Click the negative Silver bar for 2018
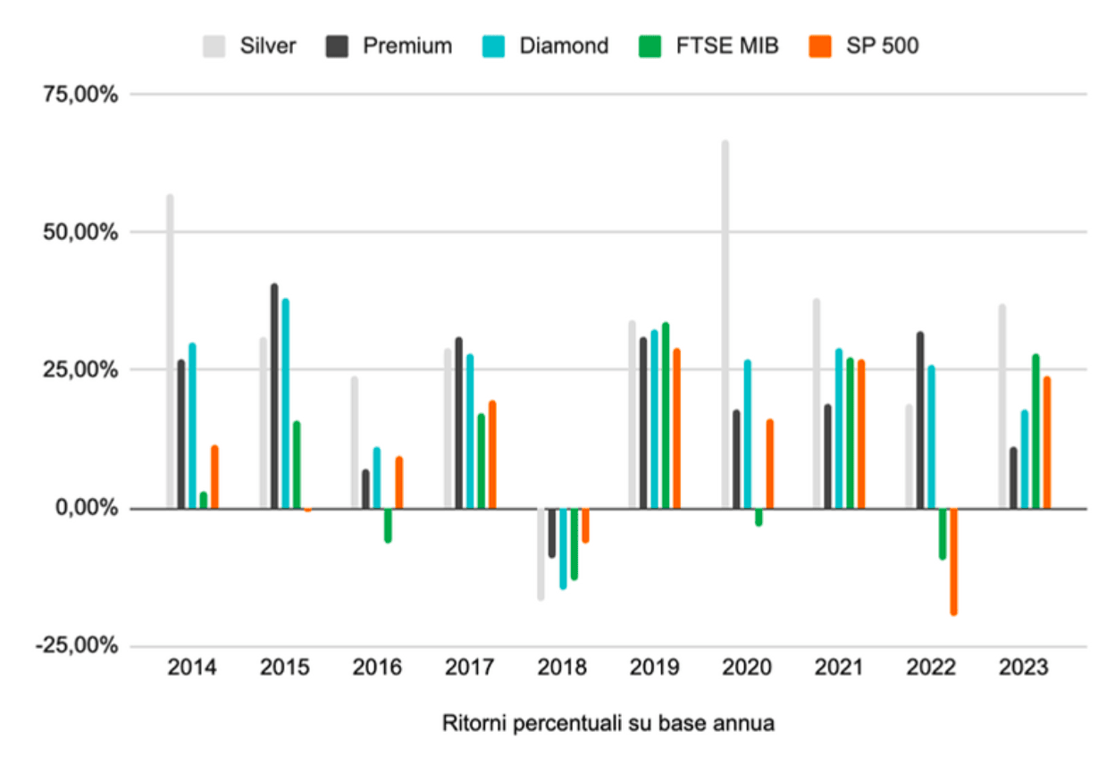This screenshot has height=764, width=1115. coord(541,553)
